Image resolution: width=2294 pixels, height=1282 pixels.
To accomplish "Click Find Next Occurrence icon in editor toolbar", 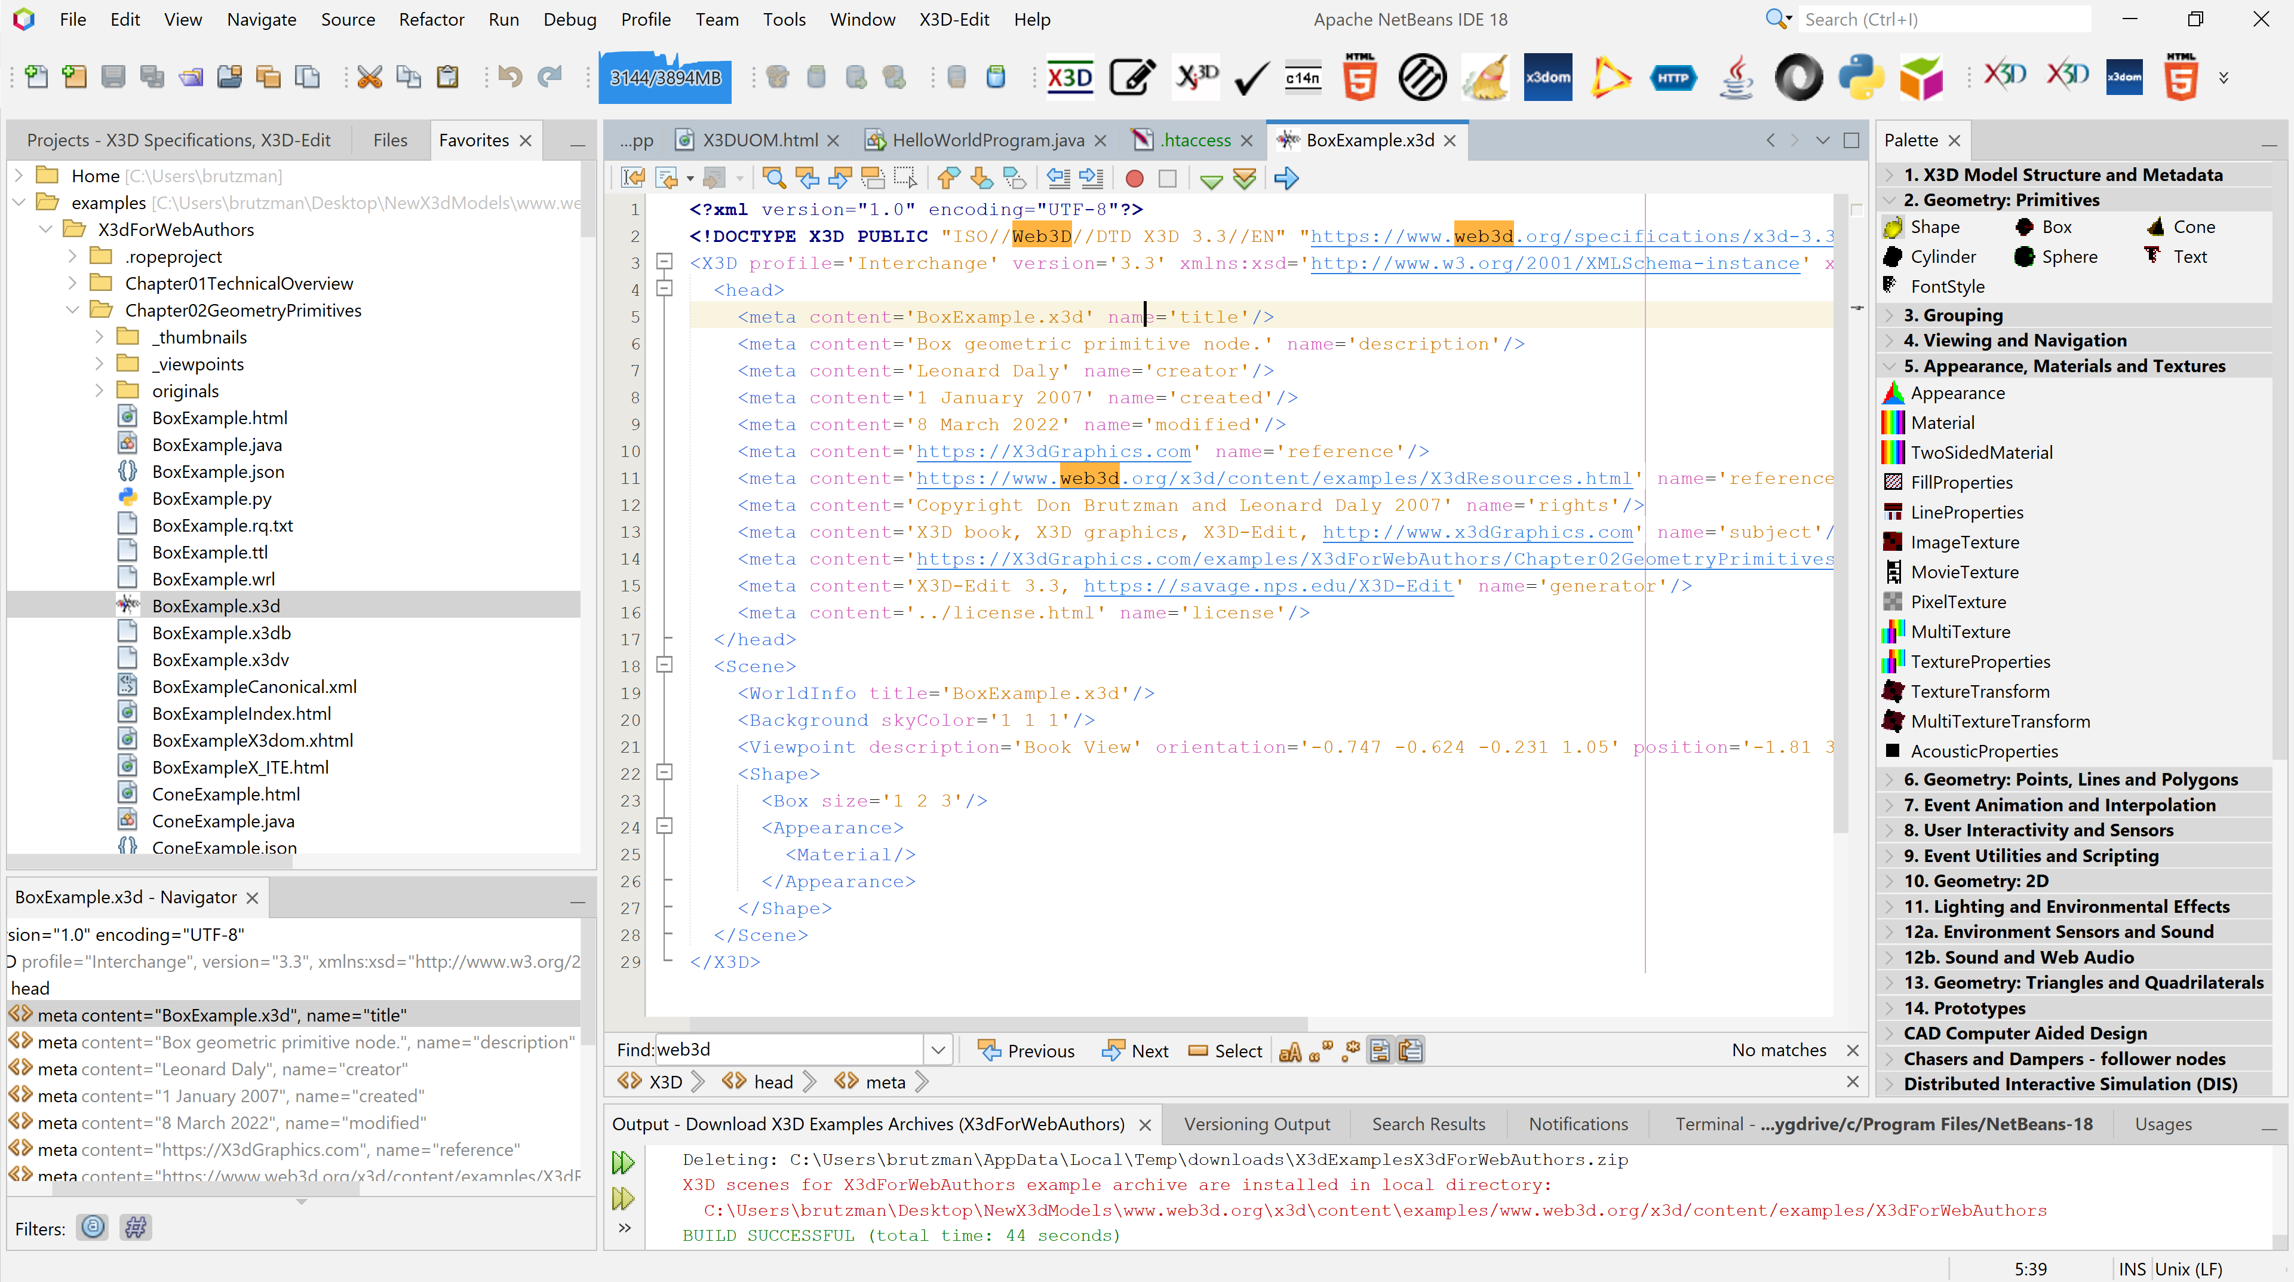I will [839, 178].
